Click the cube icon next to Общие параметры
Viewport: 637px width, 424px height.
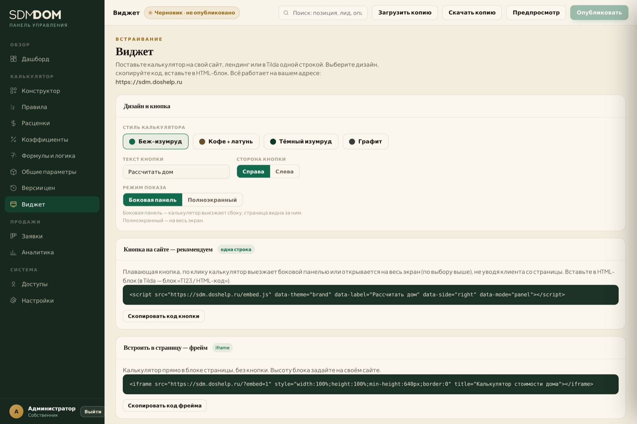13,172
